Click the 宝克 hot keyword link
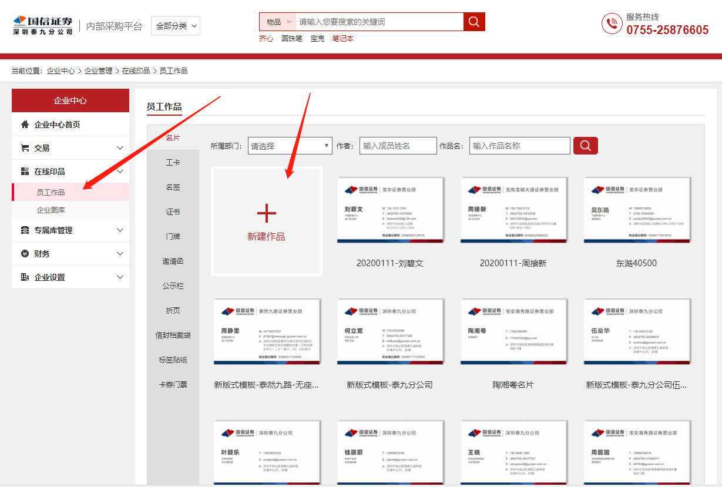This screenshot has width=722, height=487. click(x=317, y=39)
